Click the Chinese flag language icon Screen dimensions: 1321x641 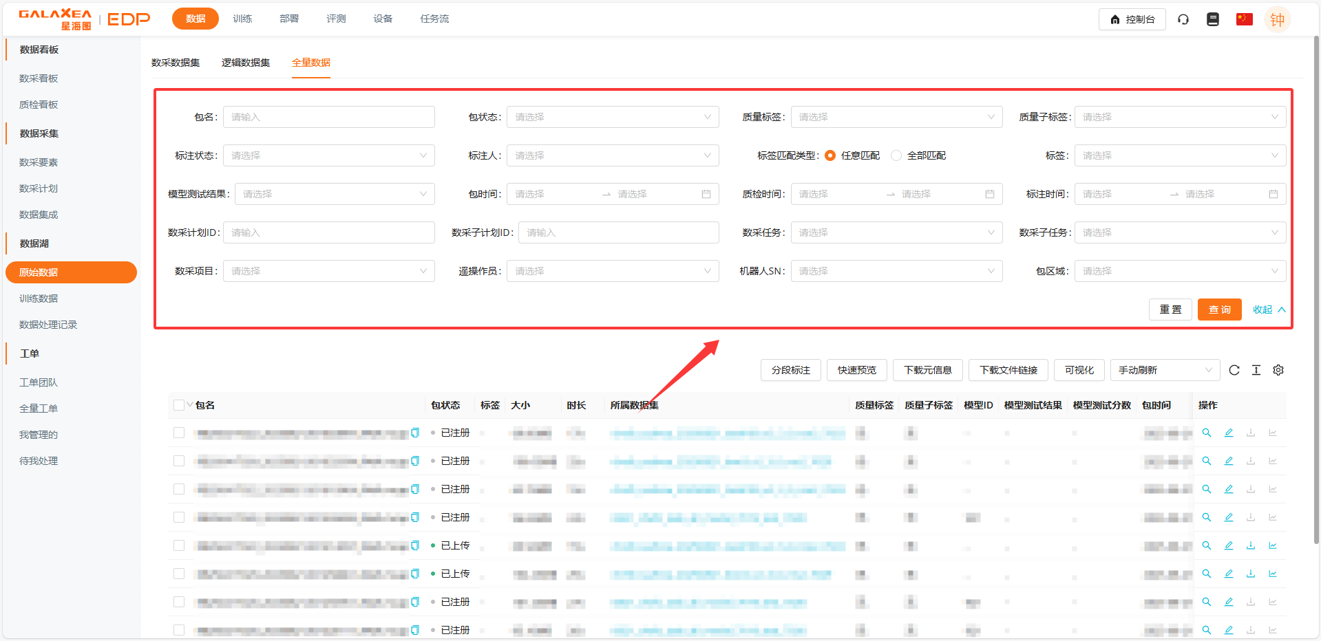[x=1244, y=19]
